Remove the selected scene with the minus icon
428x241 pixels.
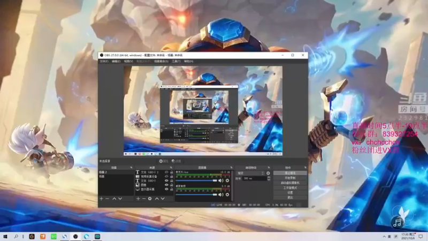click(108, 199)
